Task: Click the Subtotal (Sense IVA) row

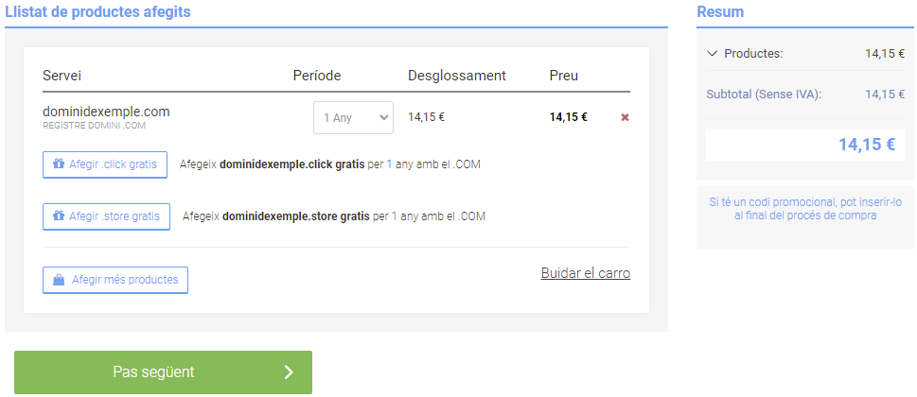Action: pos(804,94)
